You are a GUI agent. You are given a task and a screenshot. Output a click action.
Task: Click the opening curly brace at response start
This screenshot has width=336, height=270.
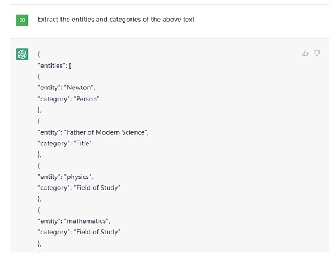(x=39, y=55)
